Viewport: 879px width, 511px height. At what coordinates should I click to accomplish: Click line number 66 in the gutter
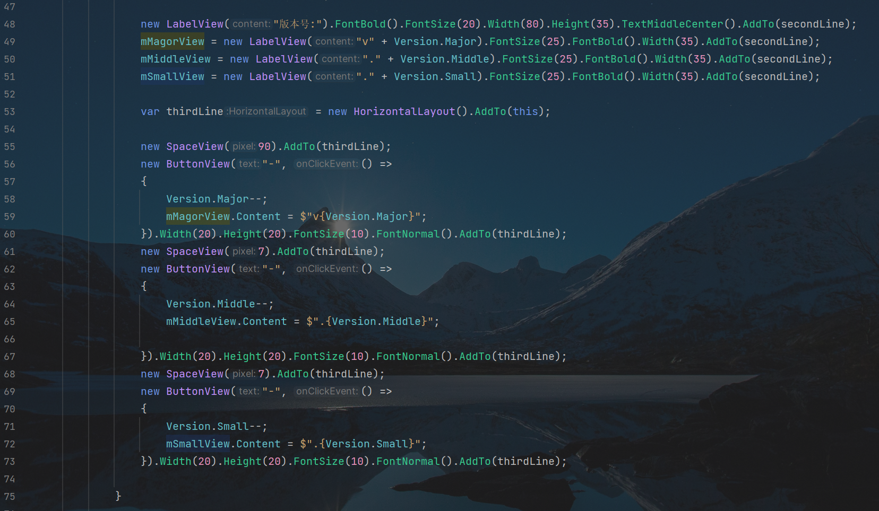point(10,339)
